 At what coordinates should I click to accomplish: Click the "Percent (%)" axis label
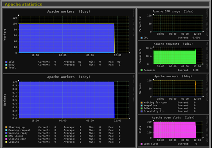tap(140, 23)
